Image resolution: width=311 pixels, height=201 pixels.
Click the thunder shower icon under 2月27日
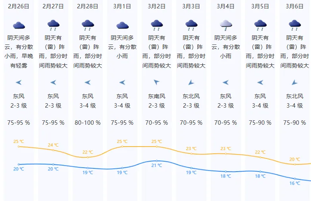tap(53, 25)
